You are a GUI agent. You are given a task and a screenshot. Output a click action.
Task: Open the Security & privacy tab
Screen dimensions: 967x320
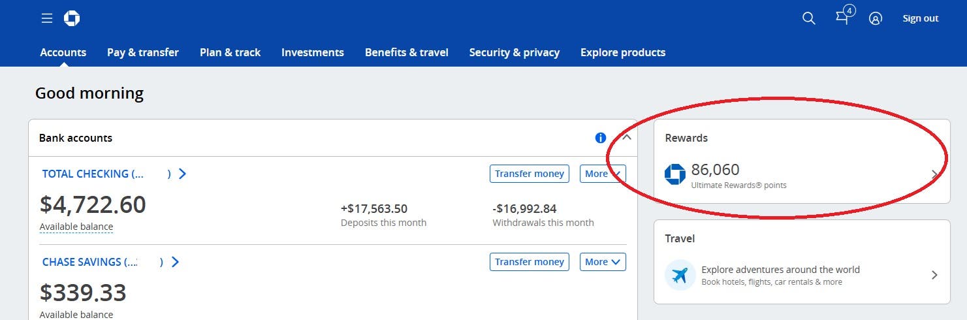tap(515, 52)
